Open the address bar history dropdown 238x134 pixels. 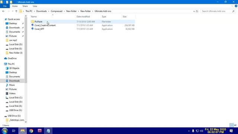point(194,11)
